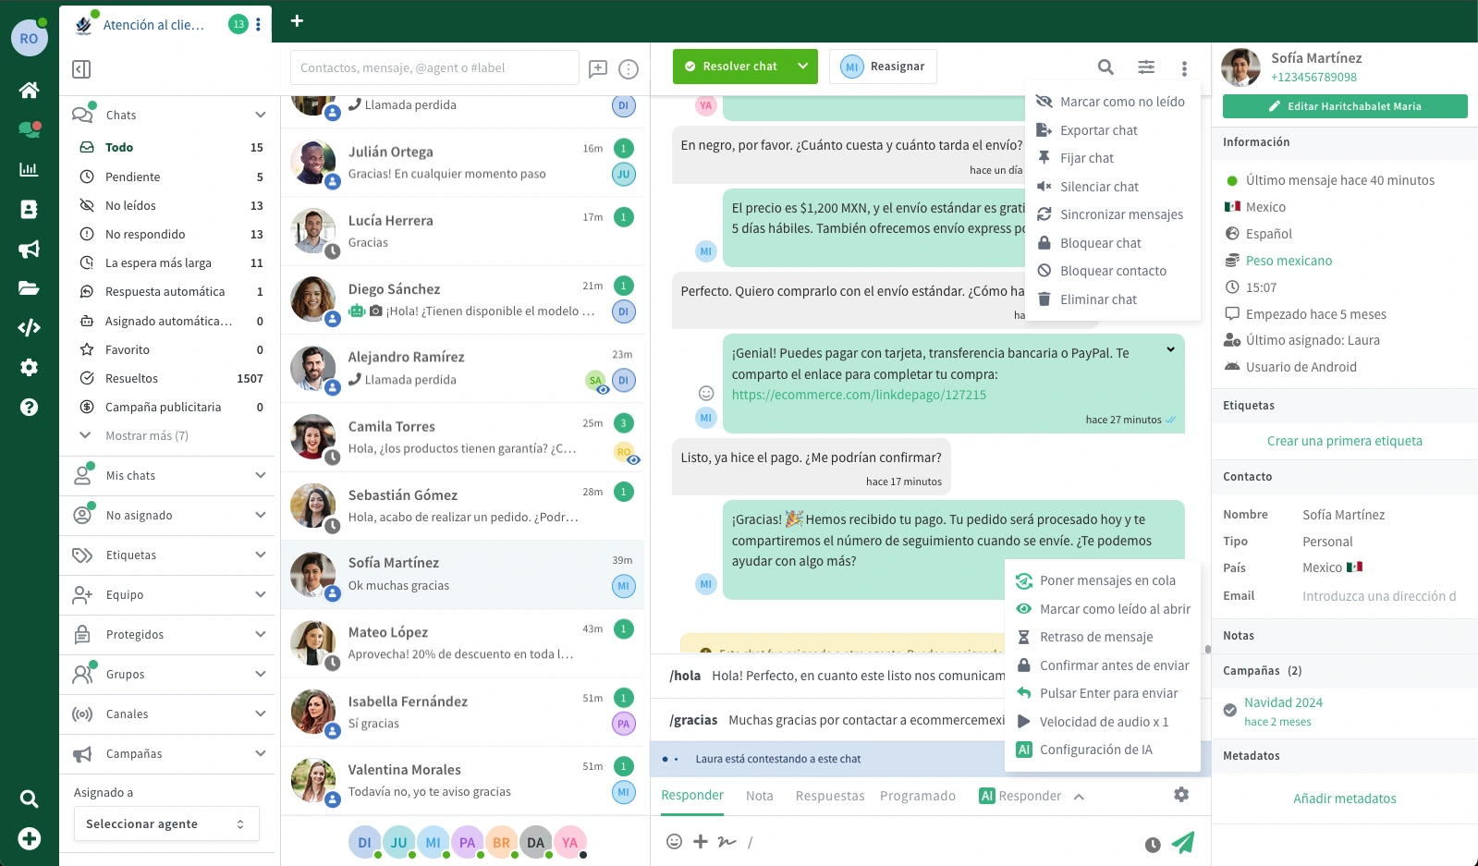Screen dimensions: 1478x866
Task: Toggle agent filter avatar BR
Action: click(501, 842)
